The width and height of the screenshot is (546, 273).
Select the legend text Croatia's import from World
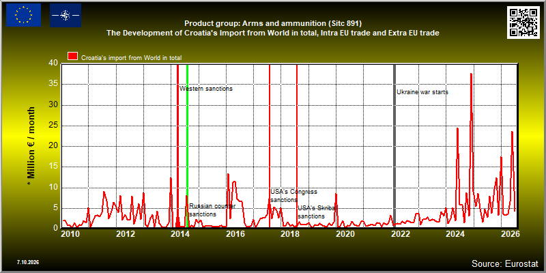131,58
